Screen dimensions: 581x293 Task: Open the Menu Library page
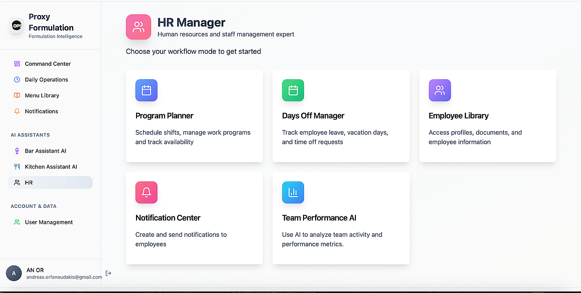click(42, 95)
